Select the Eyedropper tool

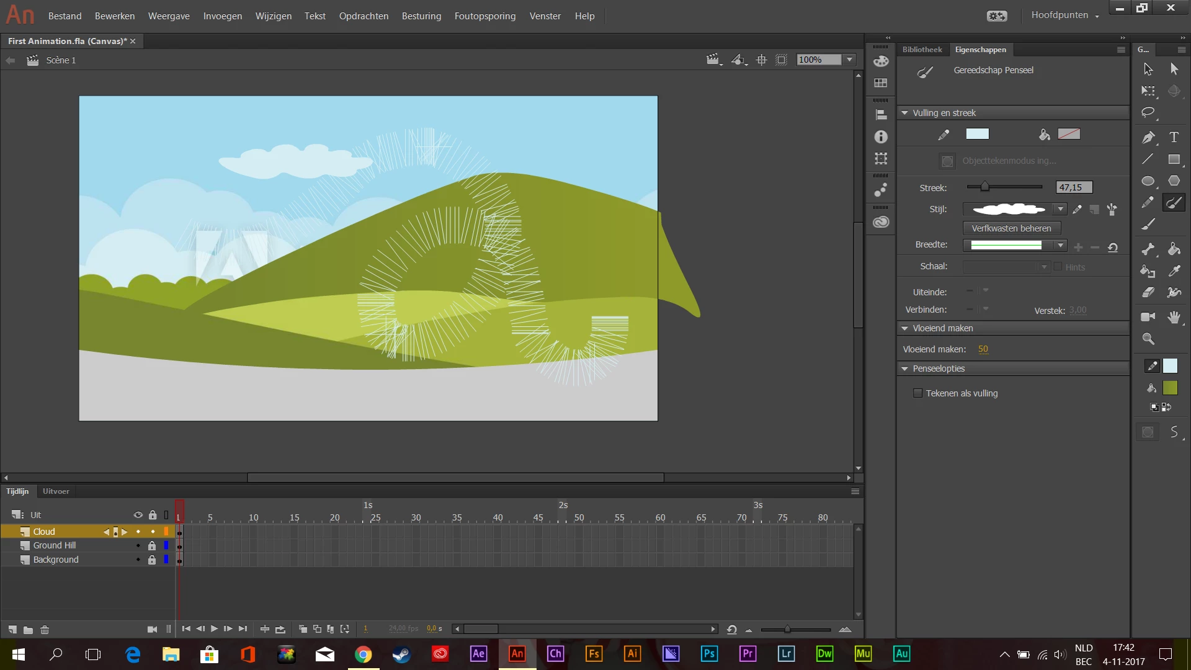[1174, 270]
